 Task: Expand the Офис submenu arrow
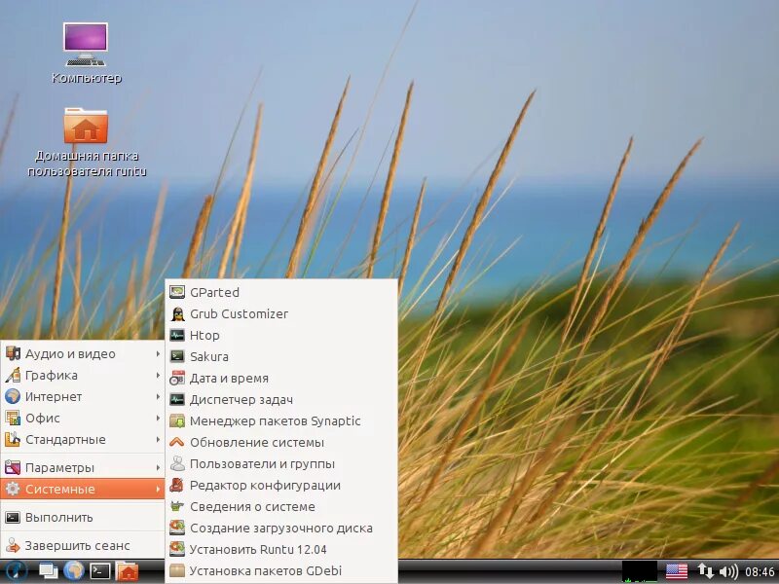tap(158, 418)
